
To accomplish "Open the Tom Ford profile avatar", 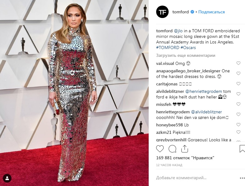I will [162, 12].
